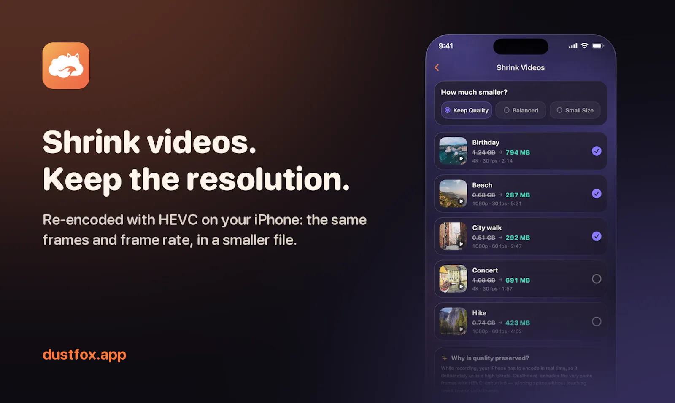Open the Beach video thumbnail

tap(453, 194)
